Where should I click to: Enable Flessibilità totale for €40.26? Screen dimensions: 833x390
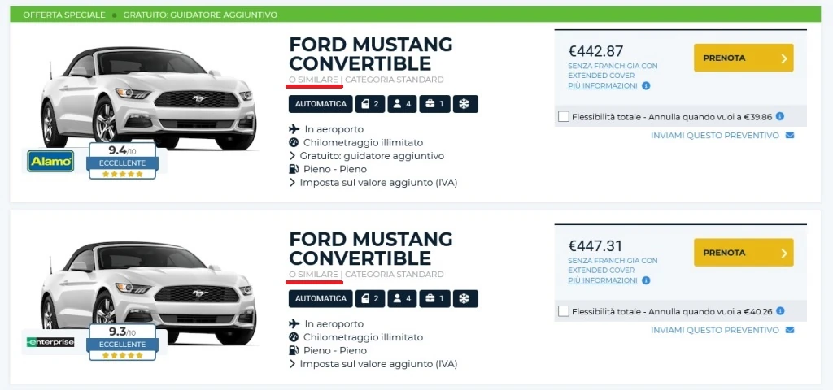coord(564,312)
